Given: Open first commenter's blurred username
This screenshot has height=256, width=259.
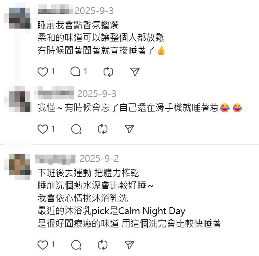Looking at the screenshot, I should click(x=55, y=10).
